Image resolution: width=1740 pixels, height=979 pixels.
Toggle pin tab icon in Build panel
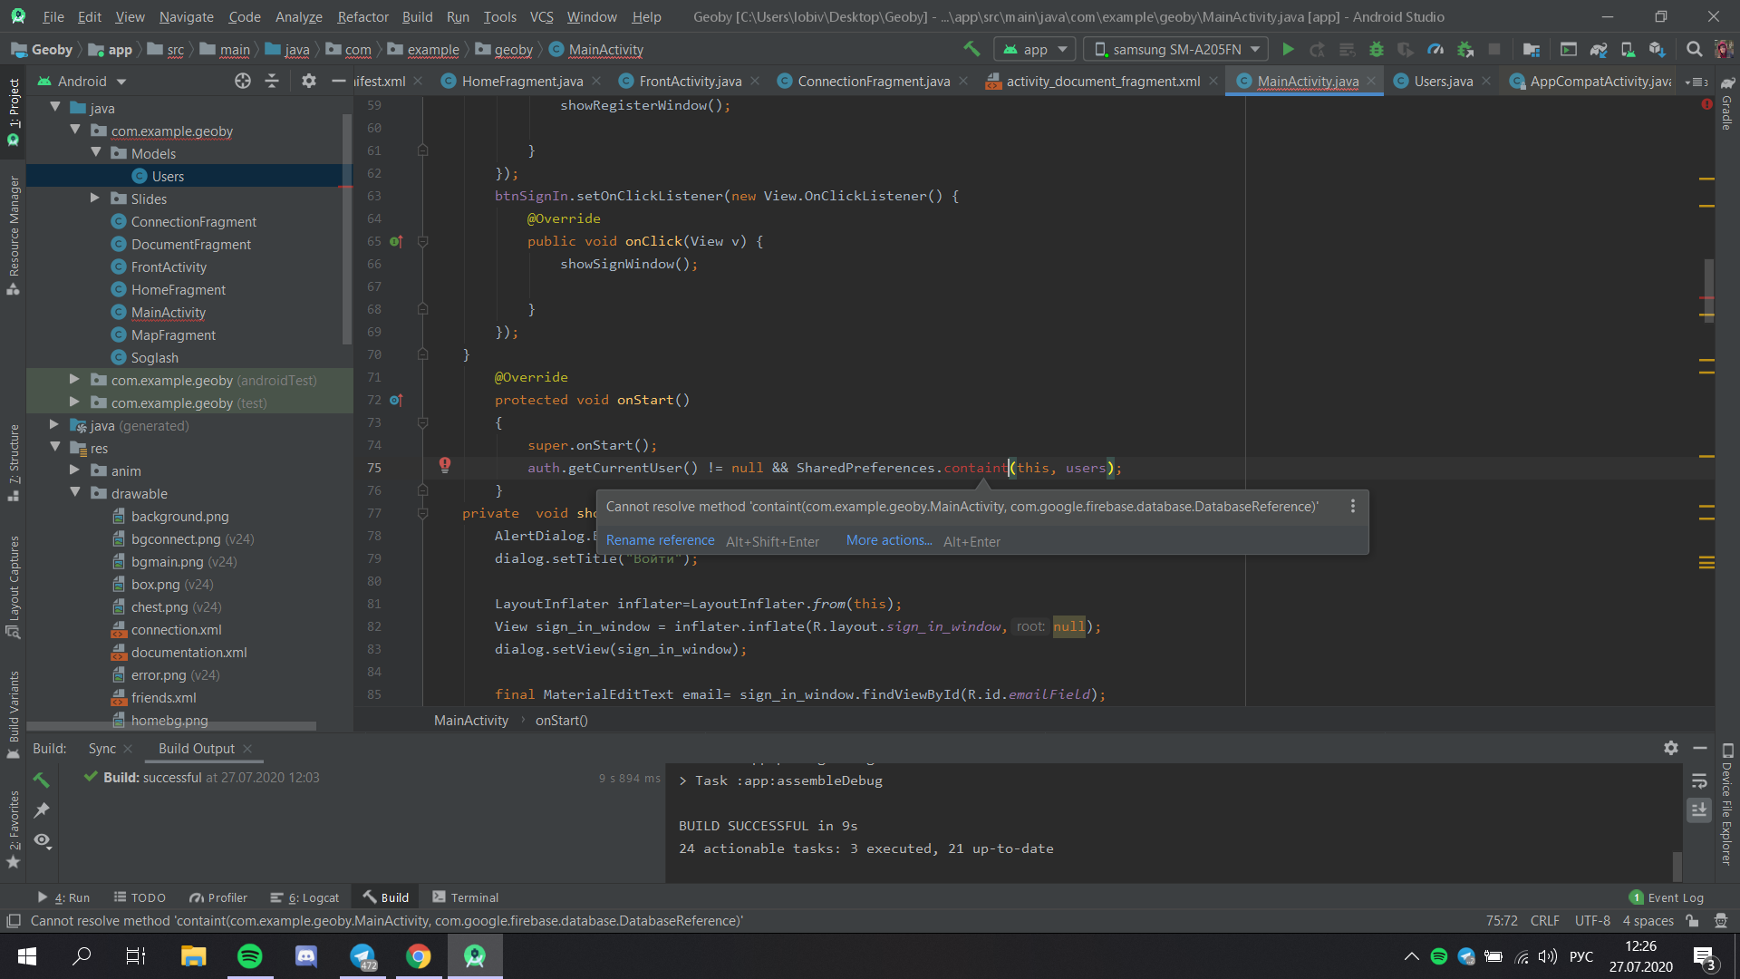tap(42, 809)
